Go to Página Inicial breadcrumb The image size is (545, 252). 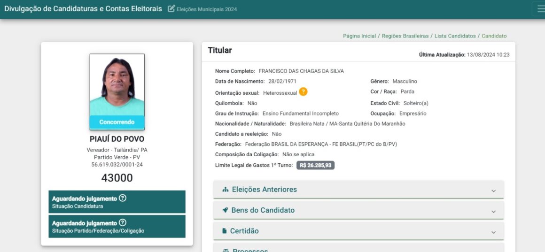359,36
